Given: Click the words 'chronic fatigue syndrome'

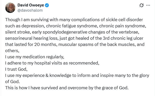Looking at the screenshot, I should tap(71, 26).
